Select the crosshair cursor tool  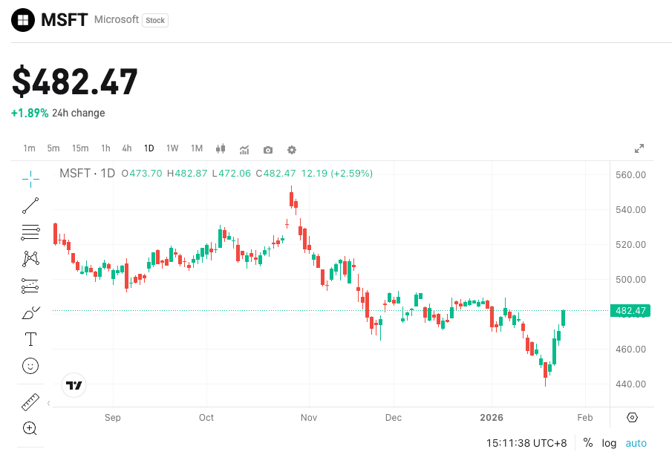click(x=30, y=179)
